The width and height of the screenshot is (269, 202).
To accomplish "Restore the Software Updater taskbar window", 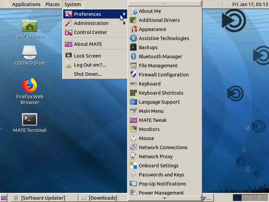I will click(44, 198).
